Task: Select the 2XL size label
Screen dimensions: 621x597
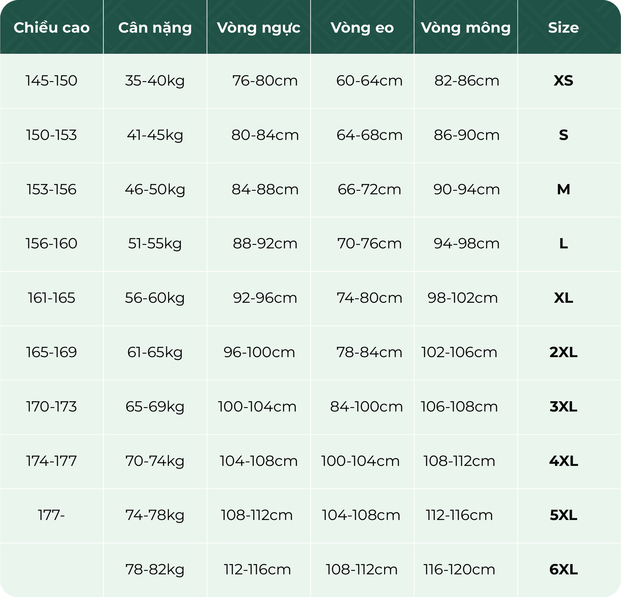Action: (563, 352)
